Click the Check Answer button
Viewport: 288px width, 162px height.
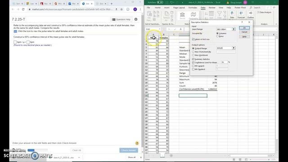point(129,150)
